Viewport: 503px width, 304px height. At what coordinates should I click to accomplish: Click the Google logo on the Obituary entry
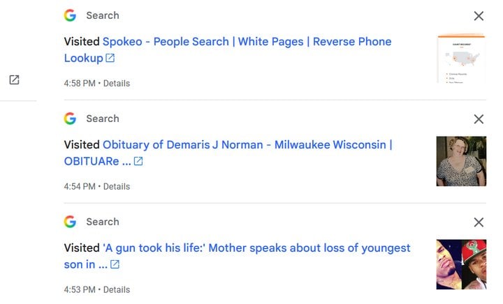(70, 119)
